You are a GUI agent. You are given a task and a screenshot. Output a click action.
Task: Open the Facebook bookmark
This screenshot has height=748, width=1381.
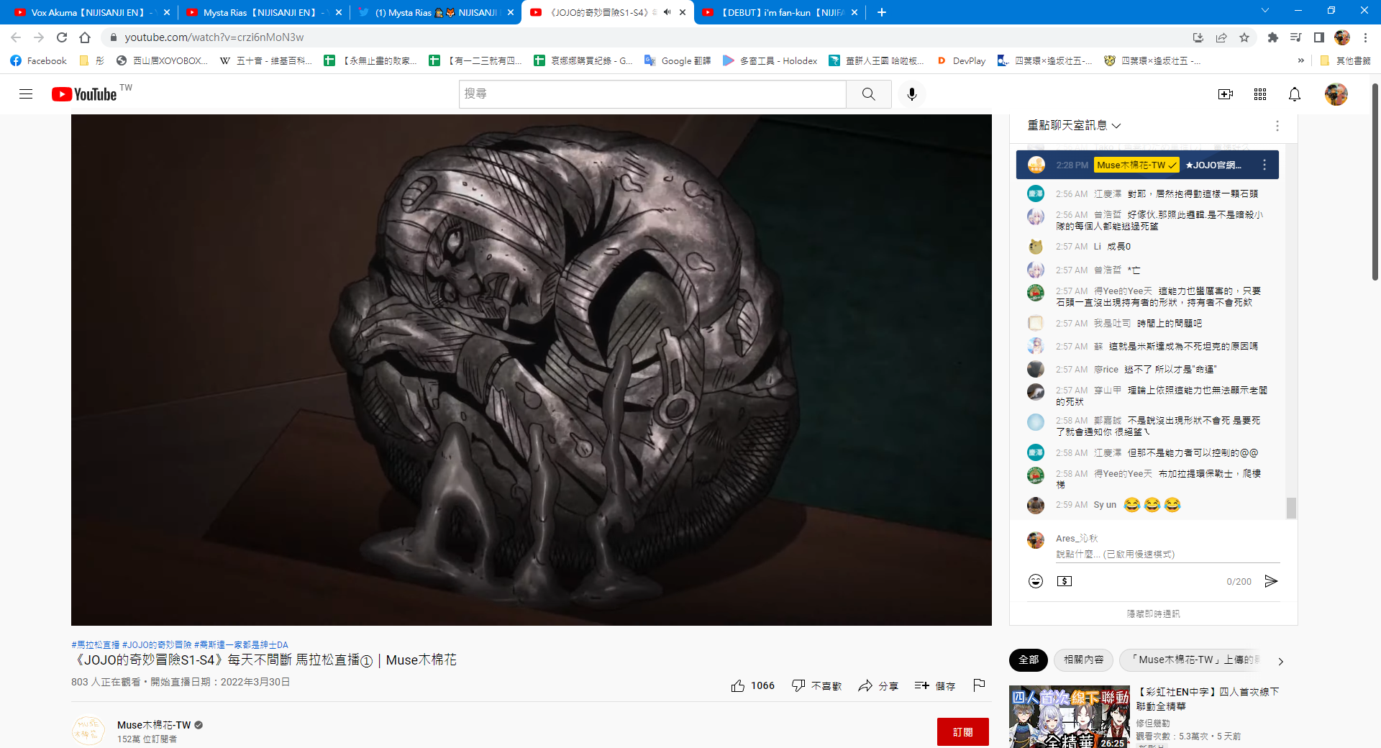[x=39, y=60]
